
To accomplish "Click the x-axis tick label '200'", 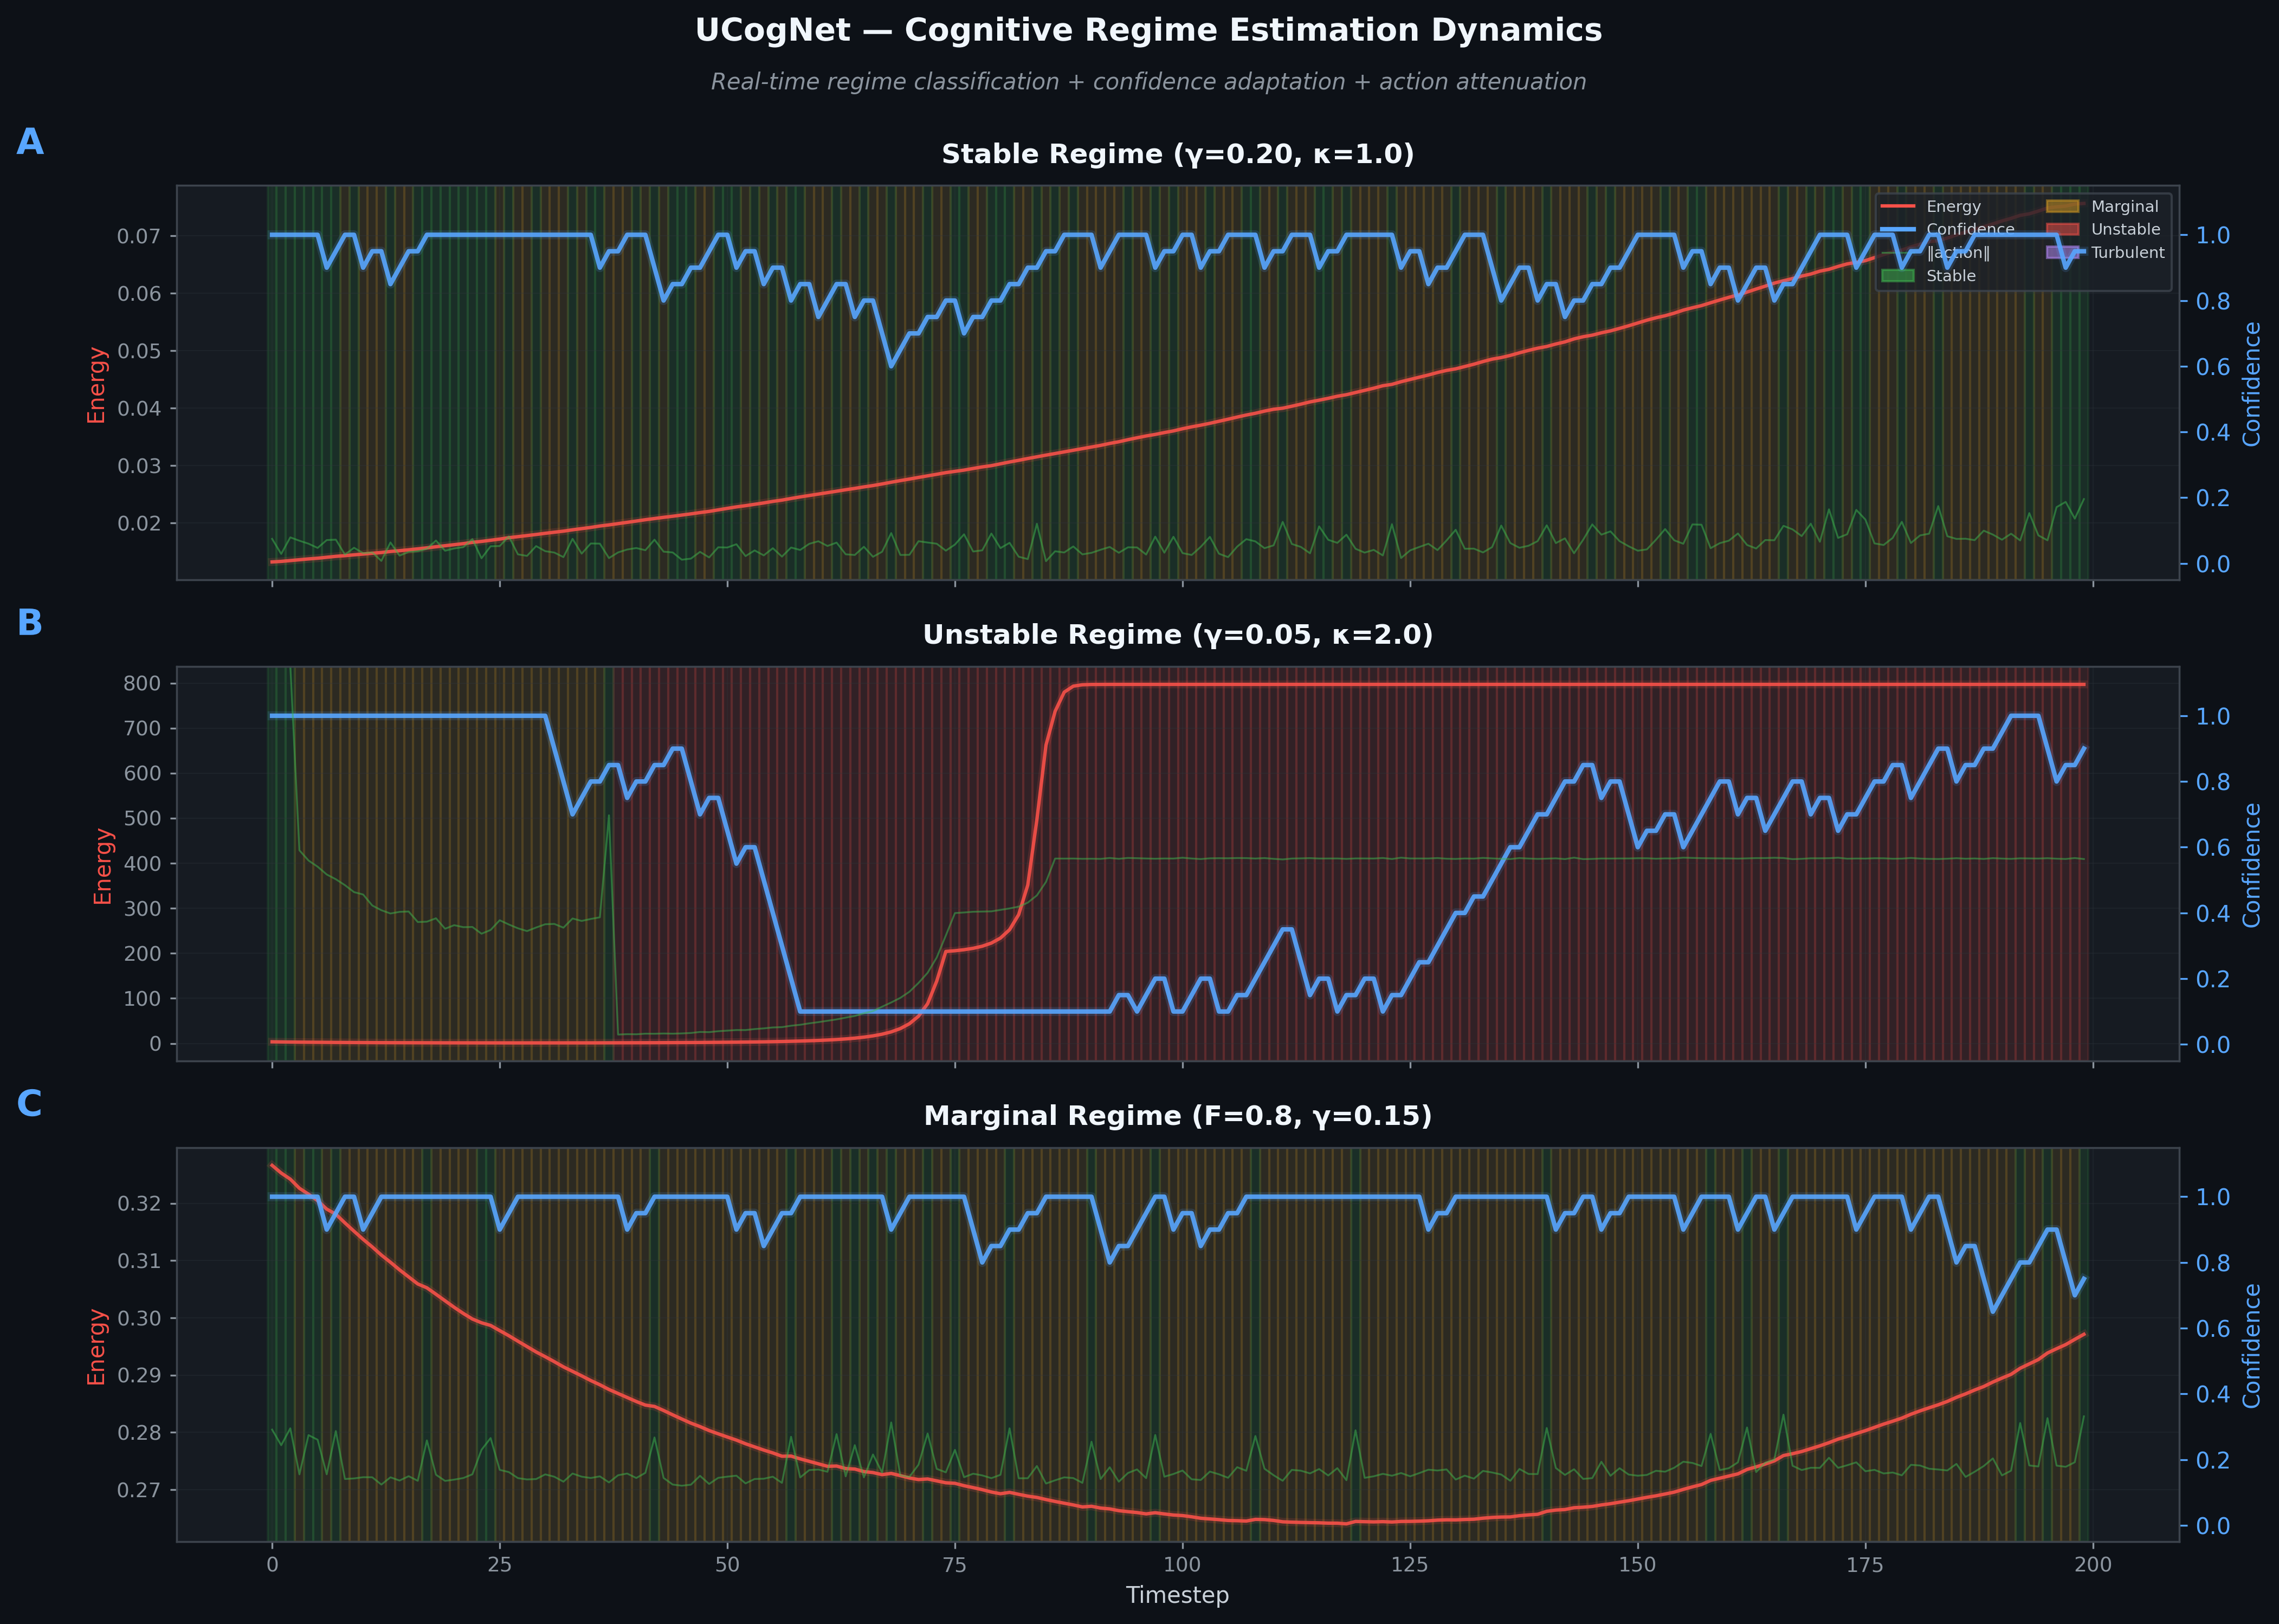I will coord(2093,1565).
